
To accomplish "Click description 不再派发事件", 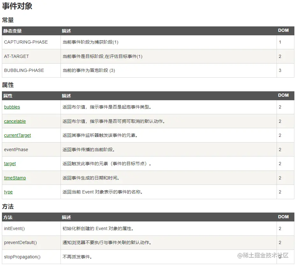I will tap(77, 257).
